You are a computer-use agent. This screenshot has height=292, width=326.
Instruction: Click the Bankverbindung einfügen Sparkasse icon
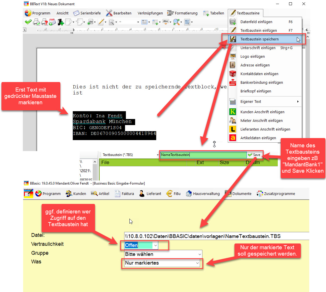pyautogui.click(x=233, y=82)
